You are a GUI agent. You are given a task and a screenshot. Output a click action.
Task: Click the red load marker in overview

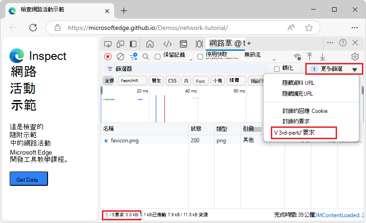(164, 109)
